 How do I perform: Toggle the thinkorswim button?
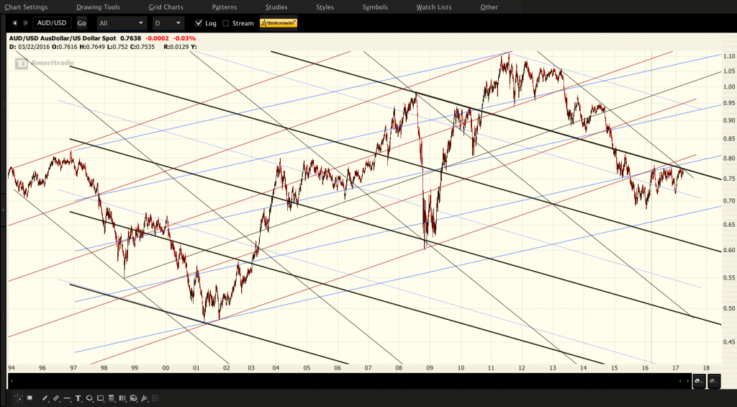point(279,22)
